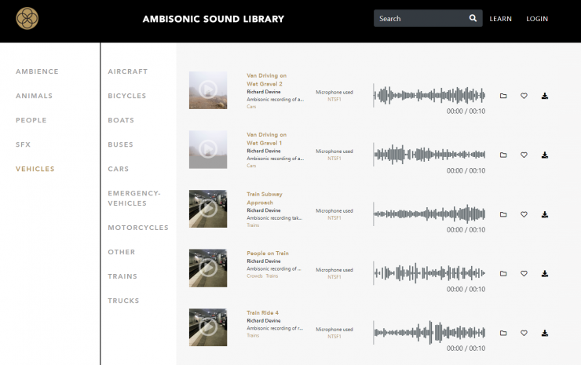Viewport: 581px width, 365px height.
Task: Play the People on Train preview
Action: click(208, 268)
